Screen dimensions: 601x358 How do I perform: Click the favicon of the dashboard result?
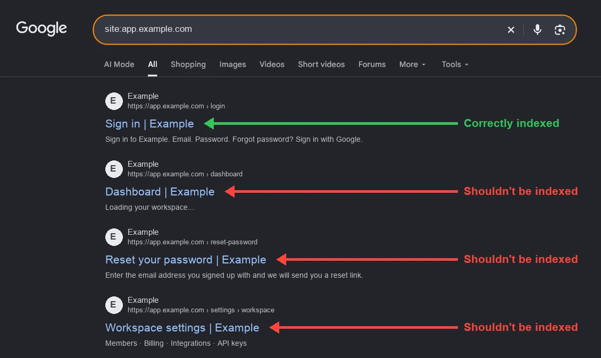click(x=114, y=169)
